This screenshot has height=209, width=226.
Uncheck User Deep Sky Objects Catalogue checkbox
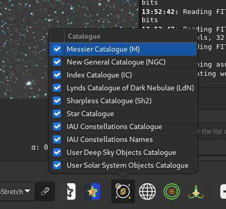coord(57,152)
